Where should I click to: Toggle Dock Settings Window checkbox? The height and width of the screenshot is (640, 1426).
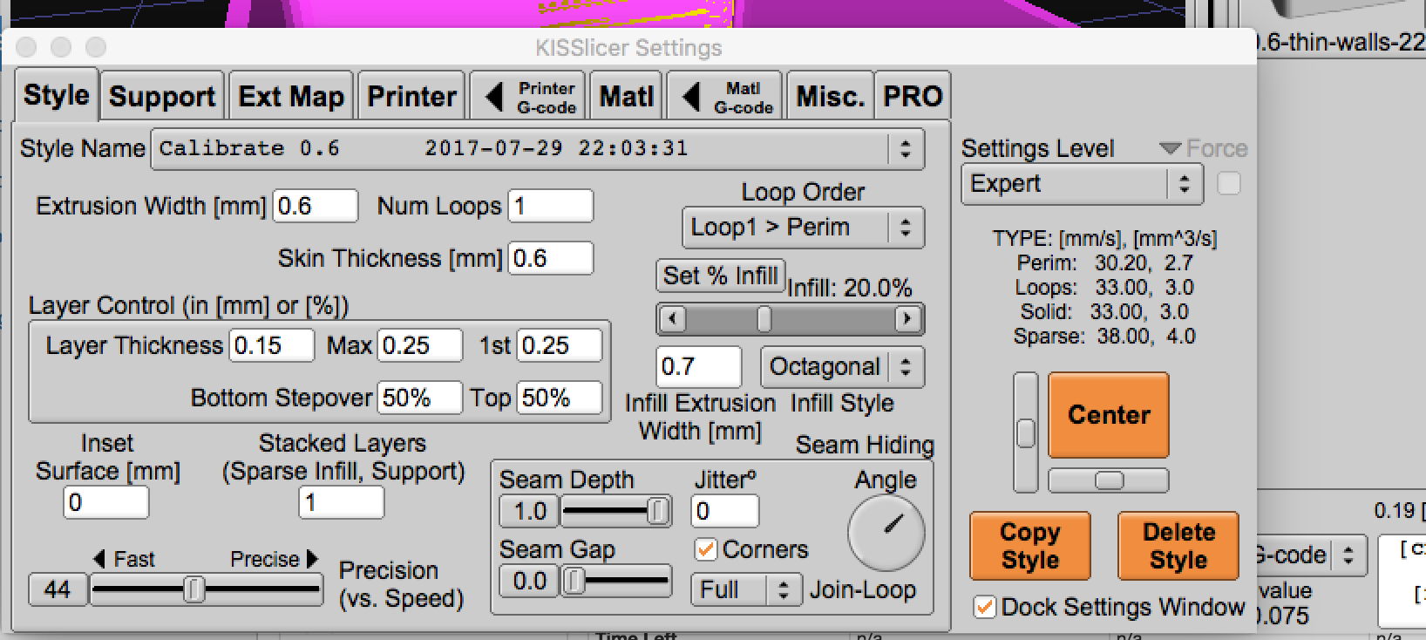[984, 607]
